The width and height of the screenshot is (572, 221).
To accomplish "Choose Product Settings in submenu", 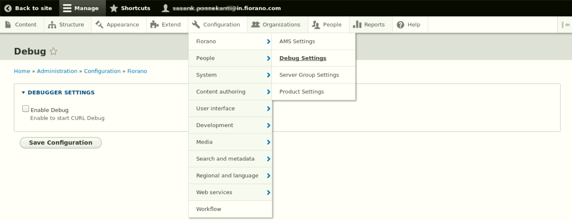I will click(301, 92).
